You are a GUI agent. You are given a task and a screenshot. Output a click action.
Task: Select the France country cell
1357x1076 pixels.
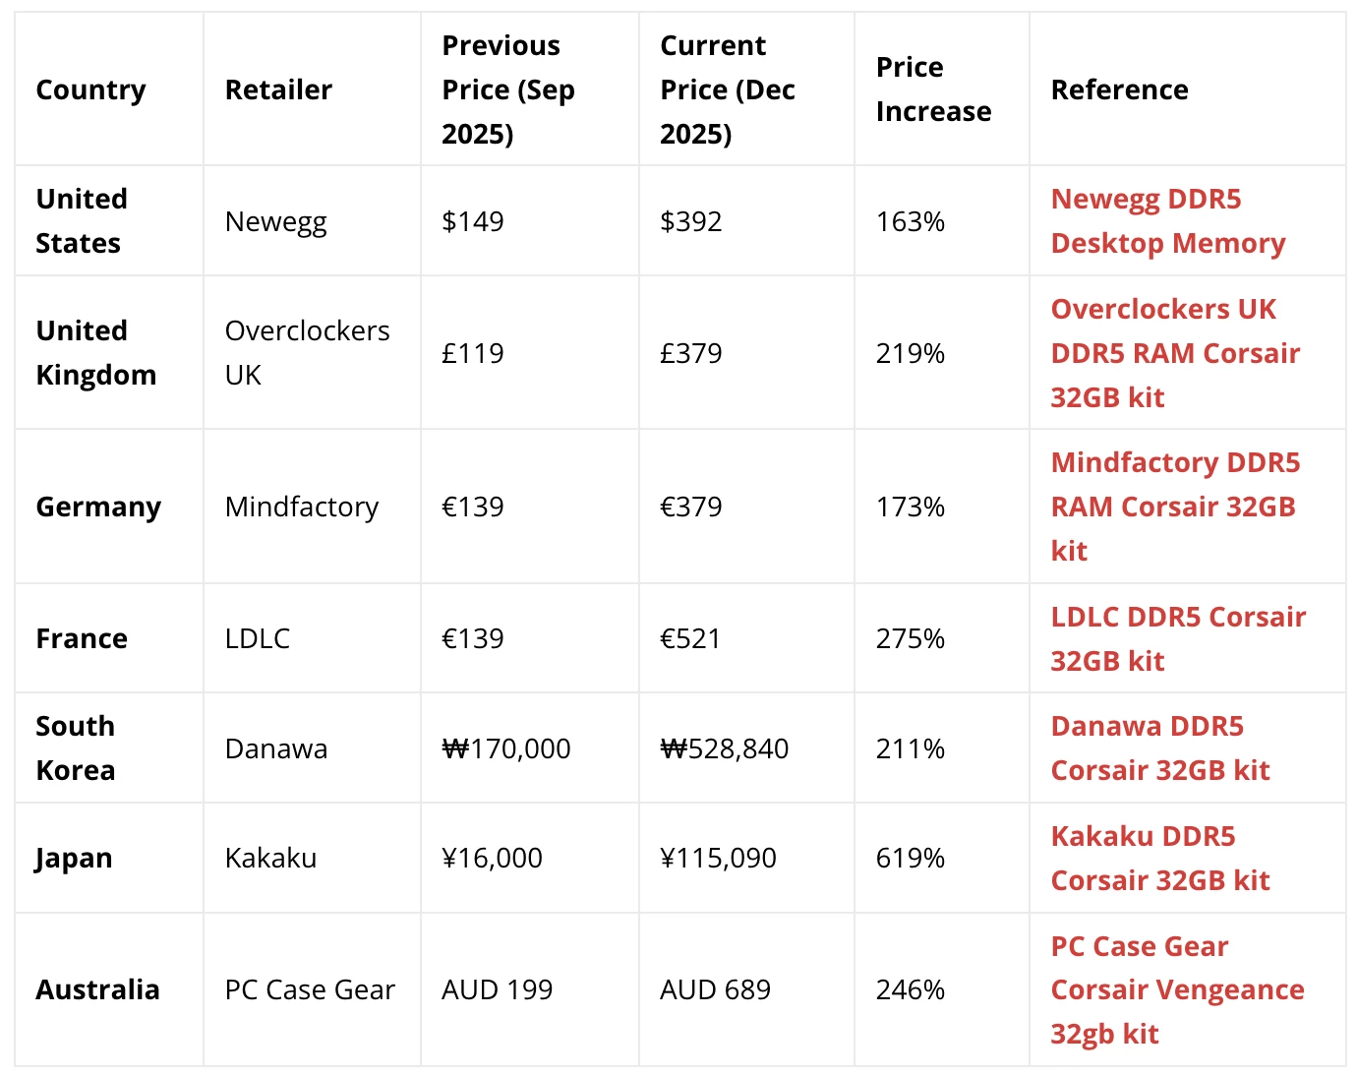(82, 638)
